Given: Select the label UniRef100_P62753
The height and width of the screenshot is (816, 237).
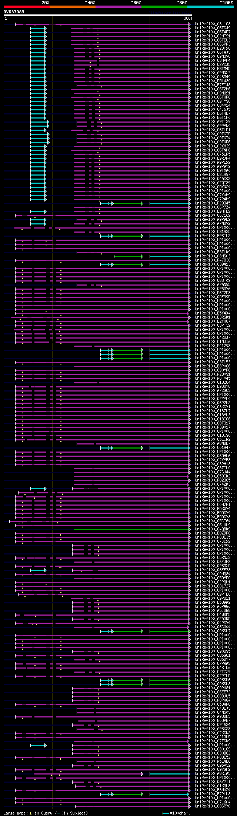Looking at the screenshot, I should coord(213,293).
